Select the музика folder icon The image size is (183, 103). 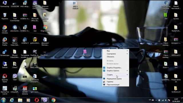click(x=176, y=16)
